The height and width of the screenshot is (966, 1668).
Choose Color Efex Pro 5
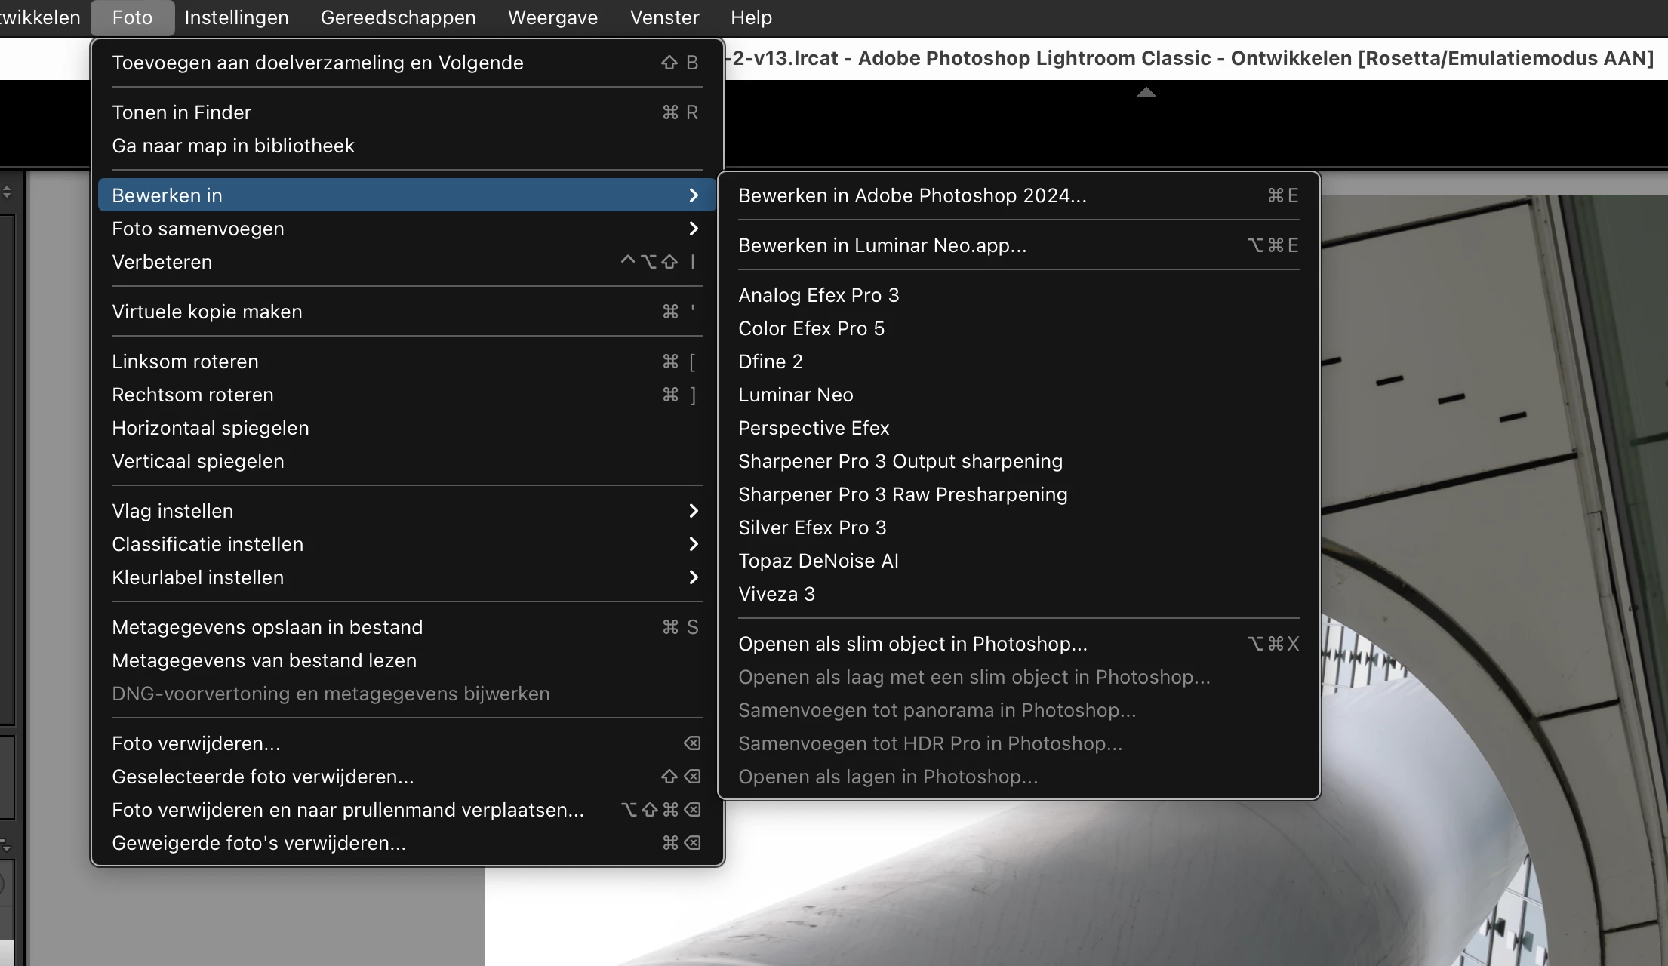pos(811,328)
